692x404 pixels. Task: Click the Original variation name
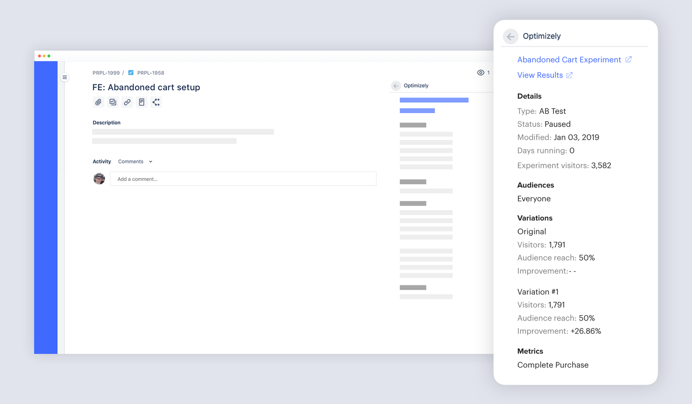tap(532, 232)
